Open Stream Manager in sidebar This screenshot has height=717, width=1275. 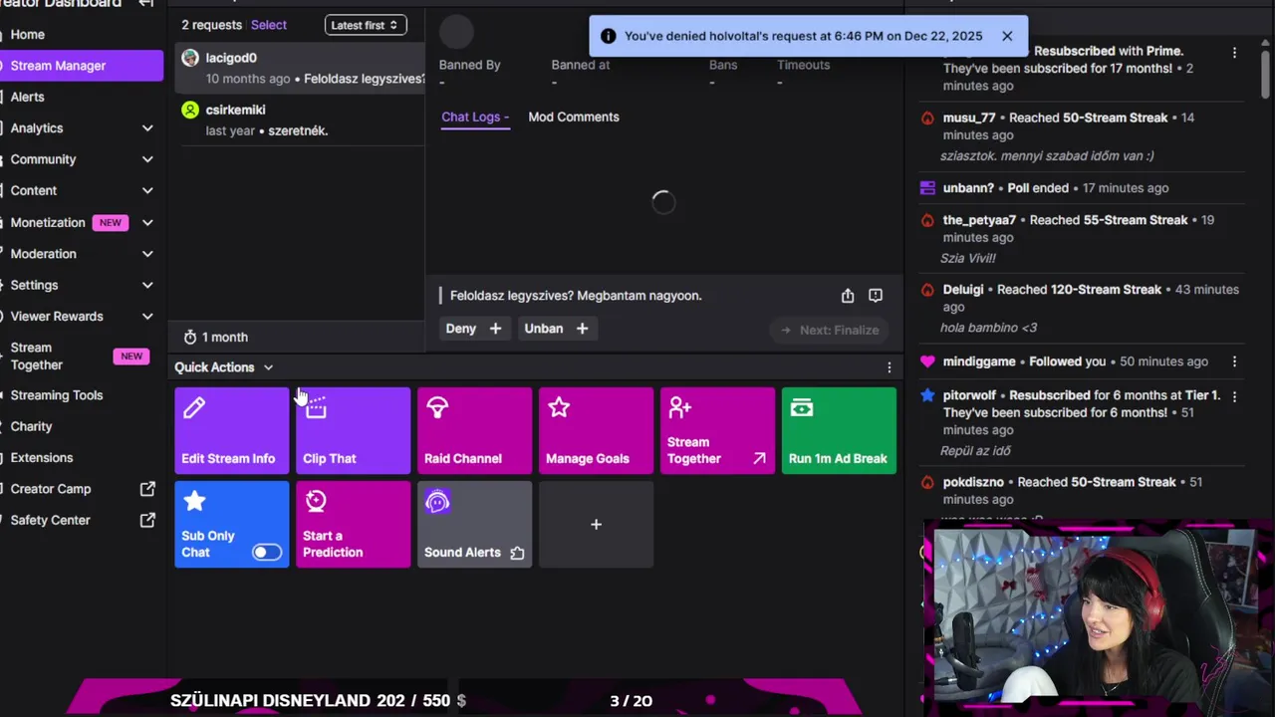(x=82, y=66)
